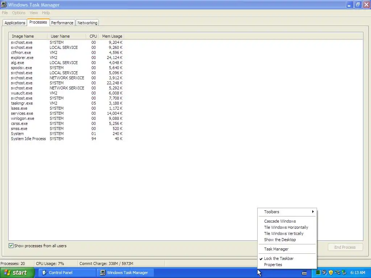Open the Start menu
371x278 pixels.
tap(17, 273)
